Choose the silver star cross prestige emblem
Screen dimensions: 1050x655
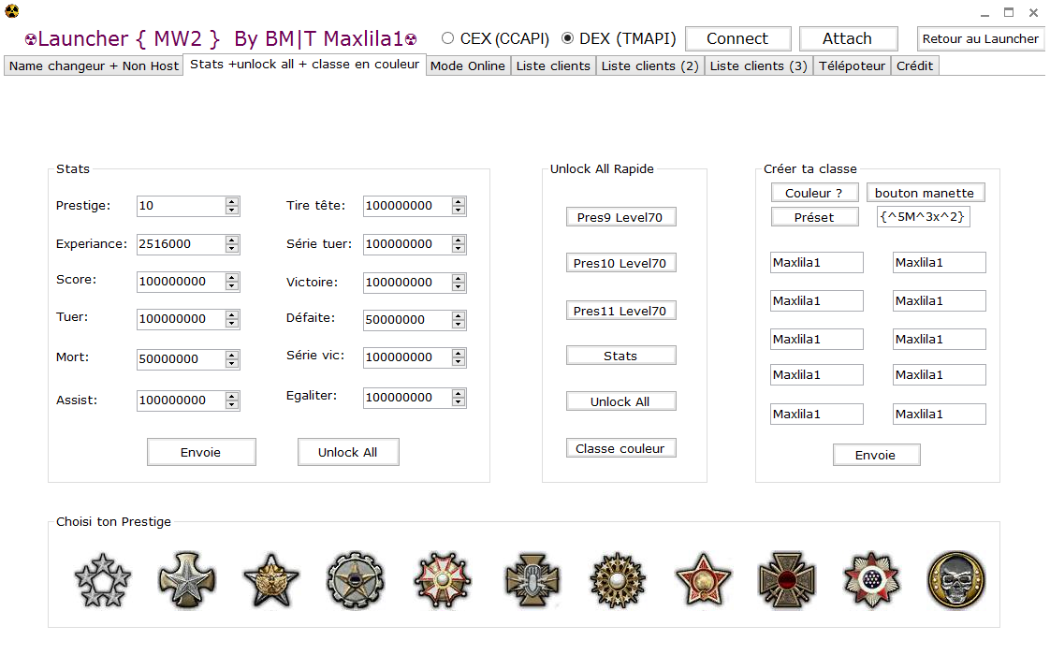pos(187,580)
